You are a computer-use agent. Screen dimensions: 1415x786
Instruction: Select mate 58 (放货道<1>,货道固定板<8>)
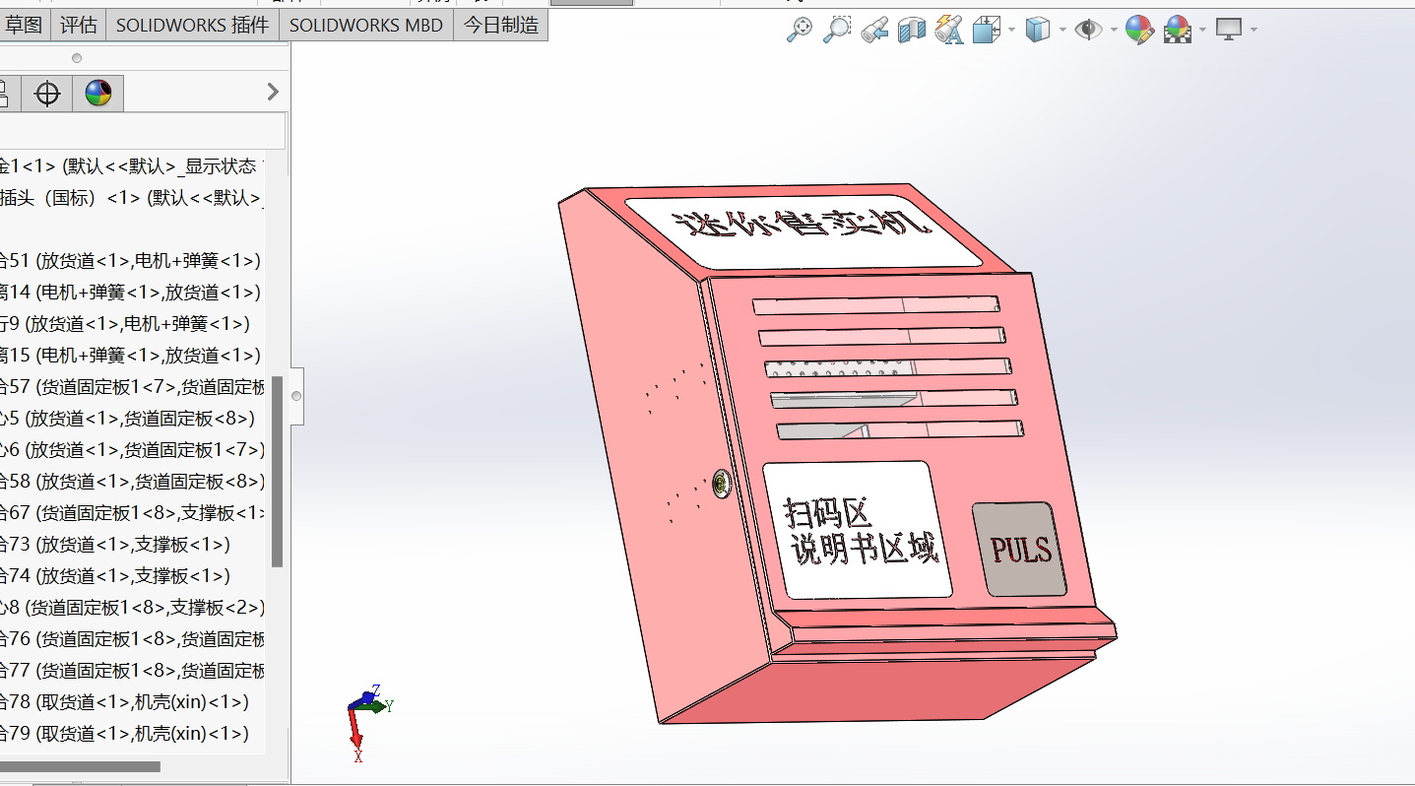coord(132,482)
